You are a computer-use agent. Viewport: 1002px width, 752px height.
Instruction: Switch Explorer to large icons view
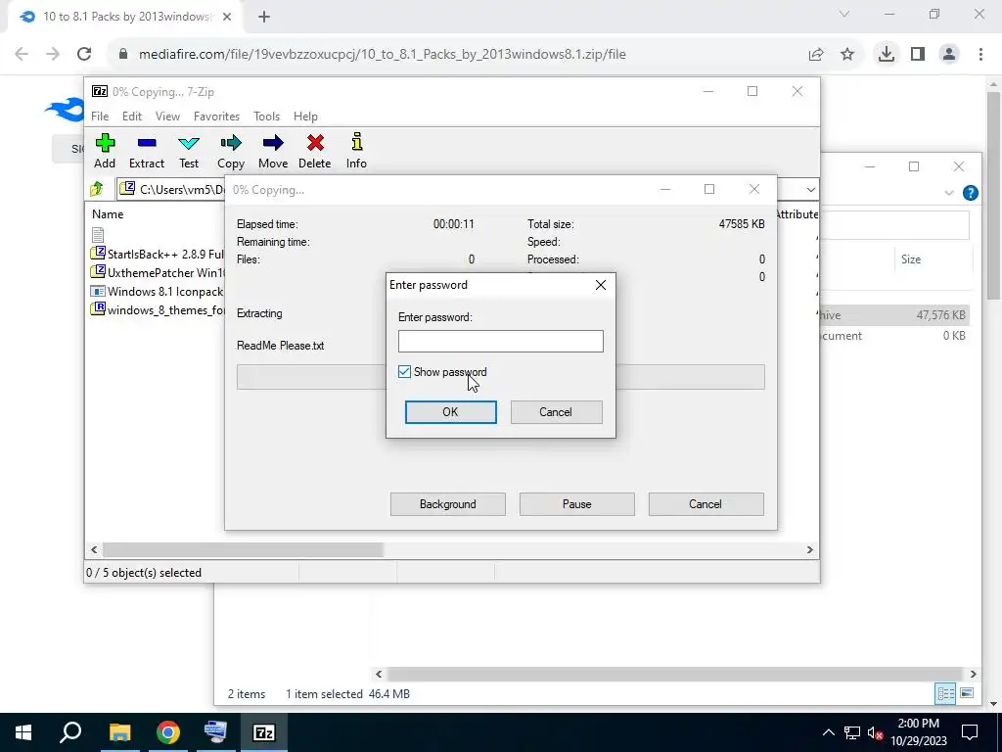click(x=967, y=693)
